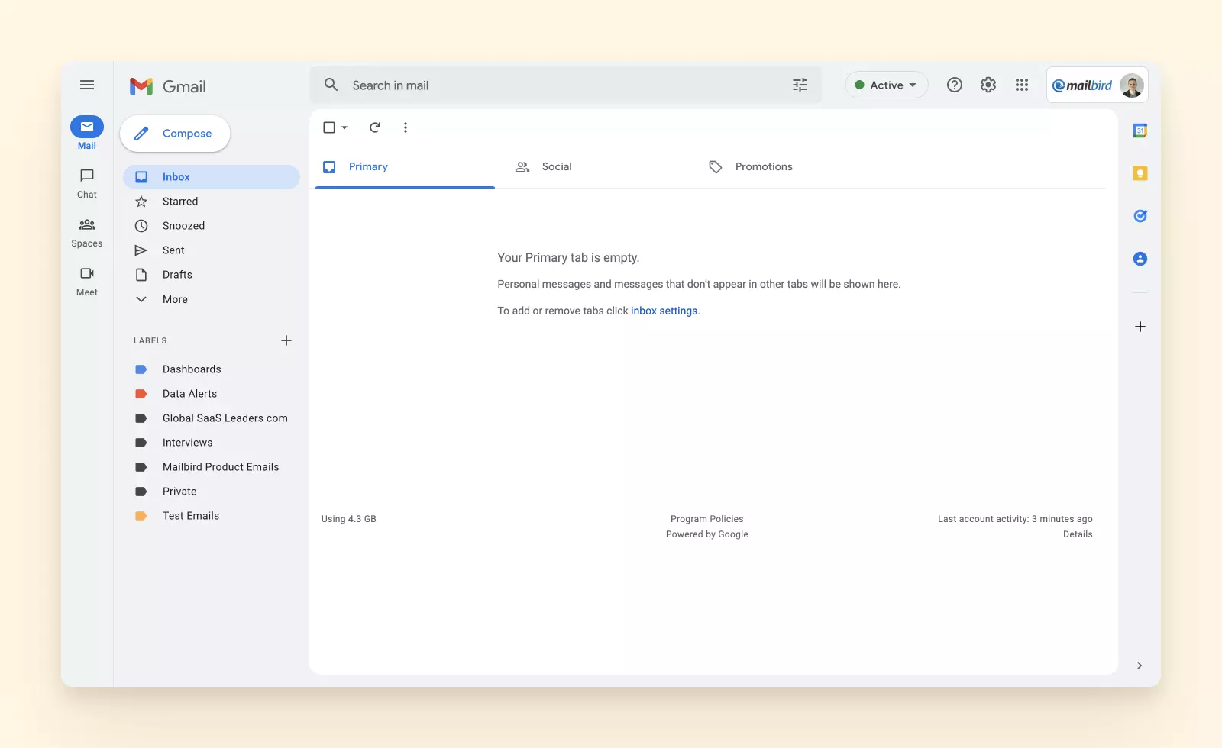Expand More in the folder list

[175, 299]
